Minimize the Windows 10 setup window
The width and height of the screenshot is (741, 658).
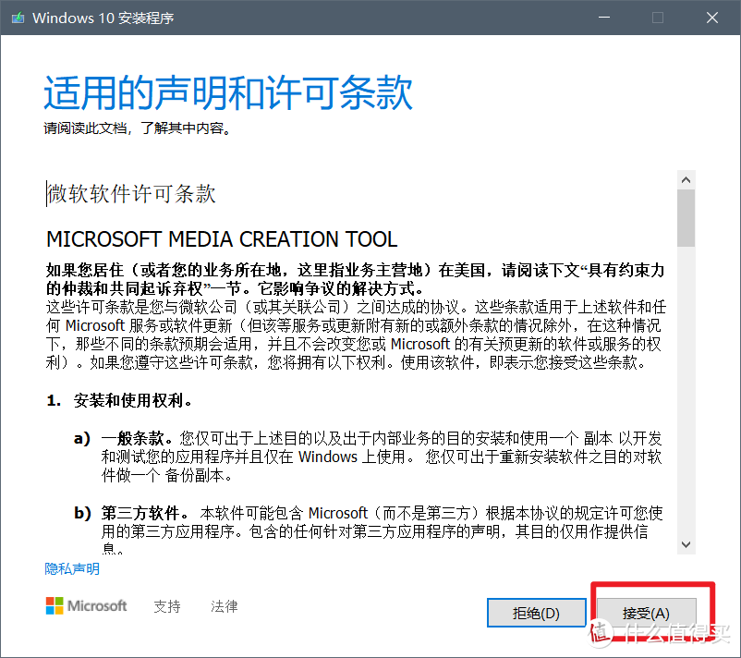coord(604,18)
